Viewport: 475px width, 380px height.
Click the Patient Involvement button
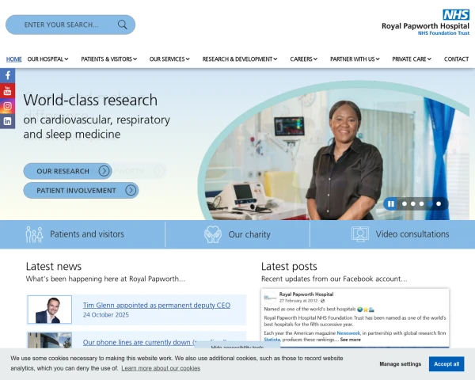tap(81, 191)
